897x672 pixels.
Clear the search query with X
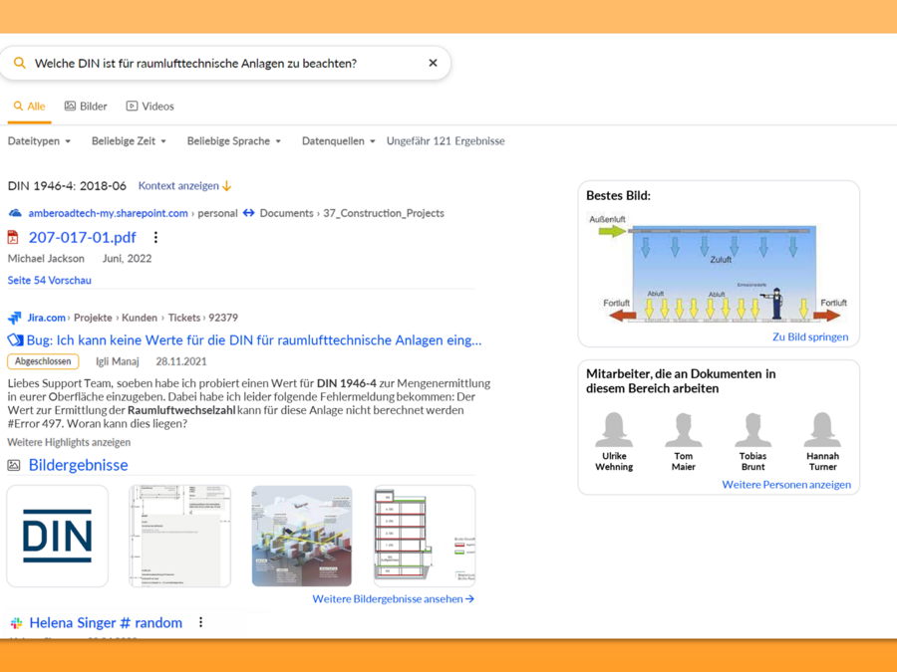click(x=434, y=63)
